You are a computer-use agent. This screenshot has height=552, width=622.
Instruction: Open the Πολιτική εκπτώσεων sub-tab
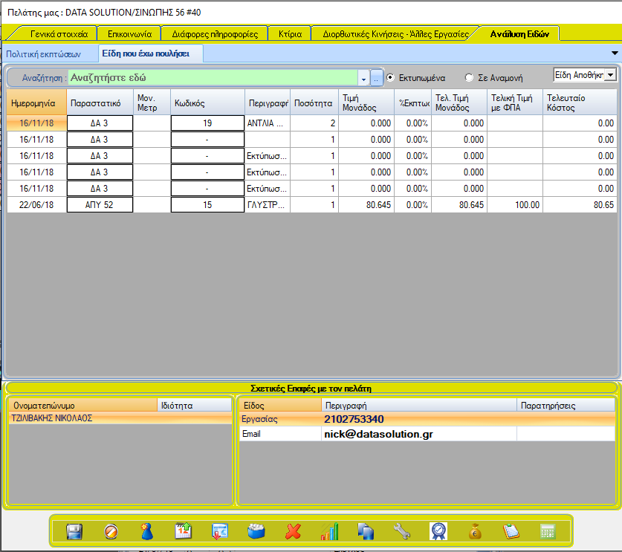click(43, 54)
